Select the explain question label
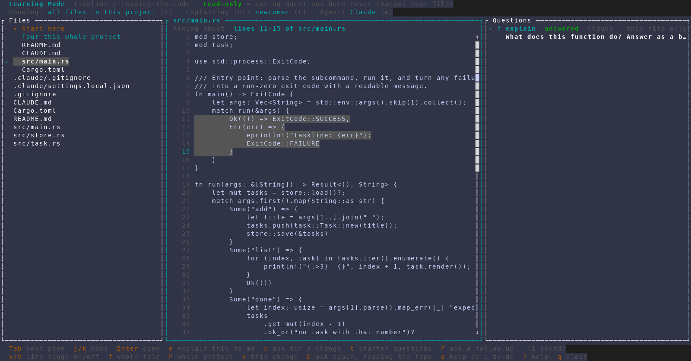Image resolution: width=691 pixels, height=361 pixels. 520,29
